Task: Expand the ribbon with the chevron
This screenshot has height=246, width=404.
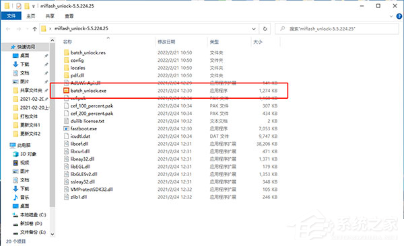Action: click(391, 16)
